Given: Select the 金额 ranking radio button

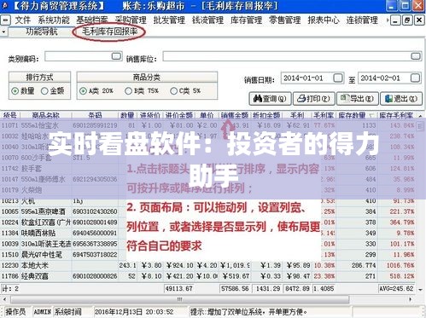Looking at the screenshot, I should point(44,91).
